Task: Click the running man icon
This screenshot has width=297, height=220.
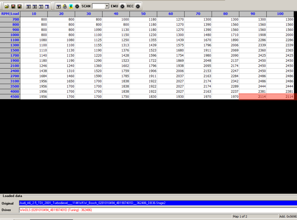Action: [x=71, y=7]
